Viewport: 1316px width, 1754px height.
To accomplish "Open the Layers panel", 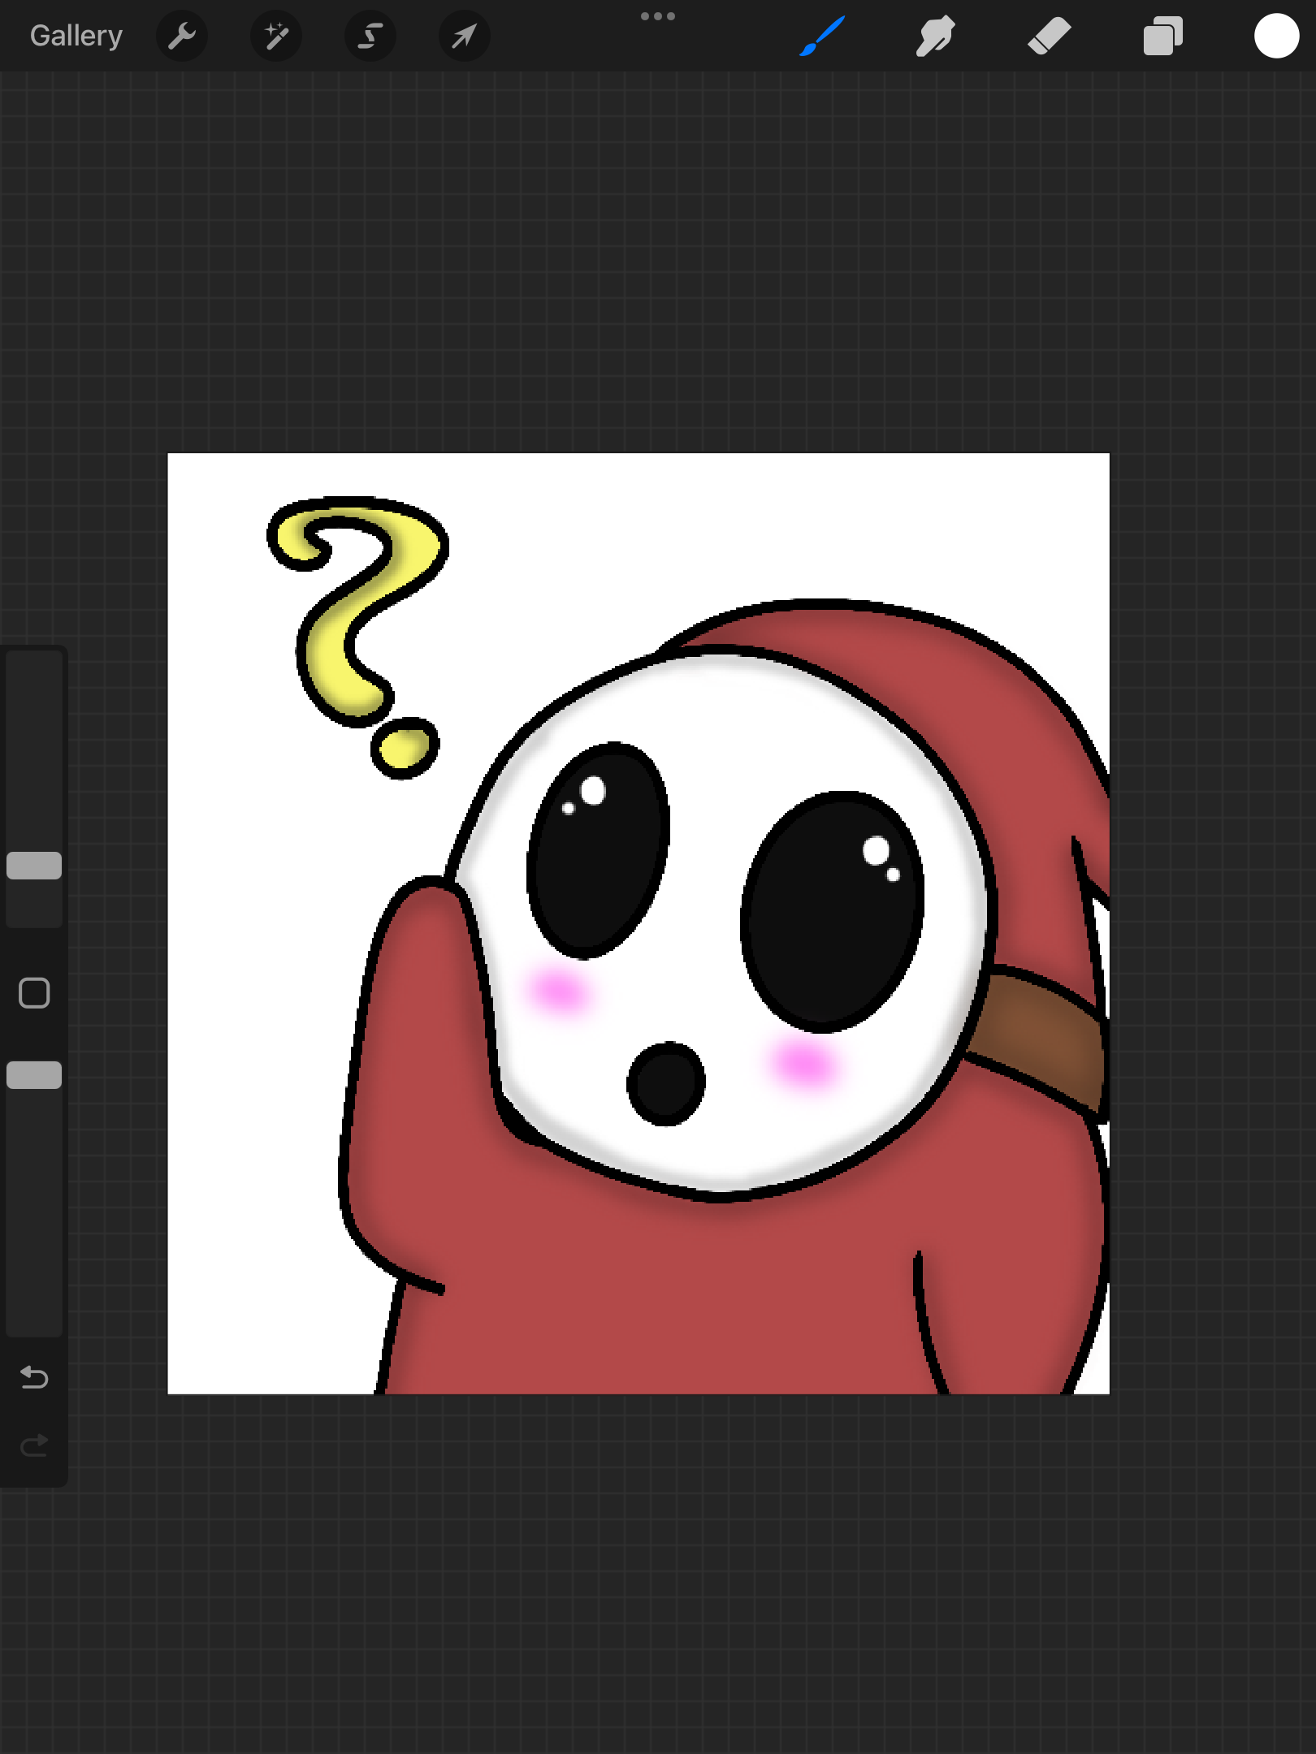I will [1163, 36].
